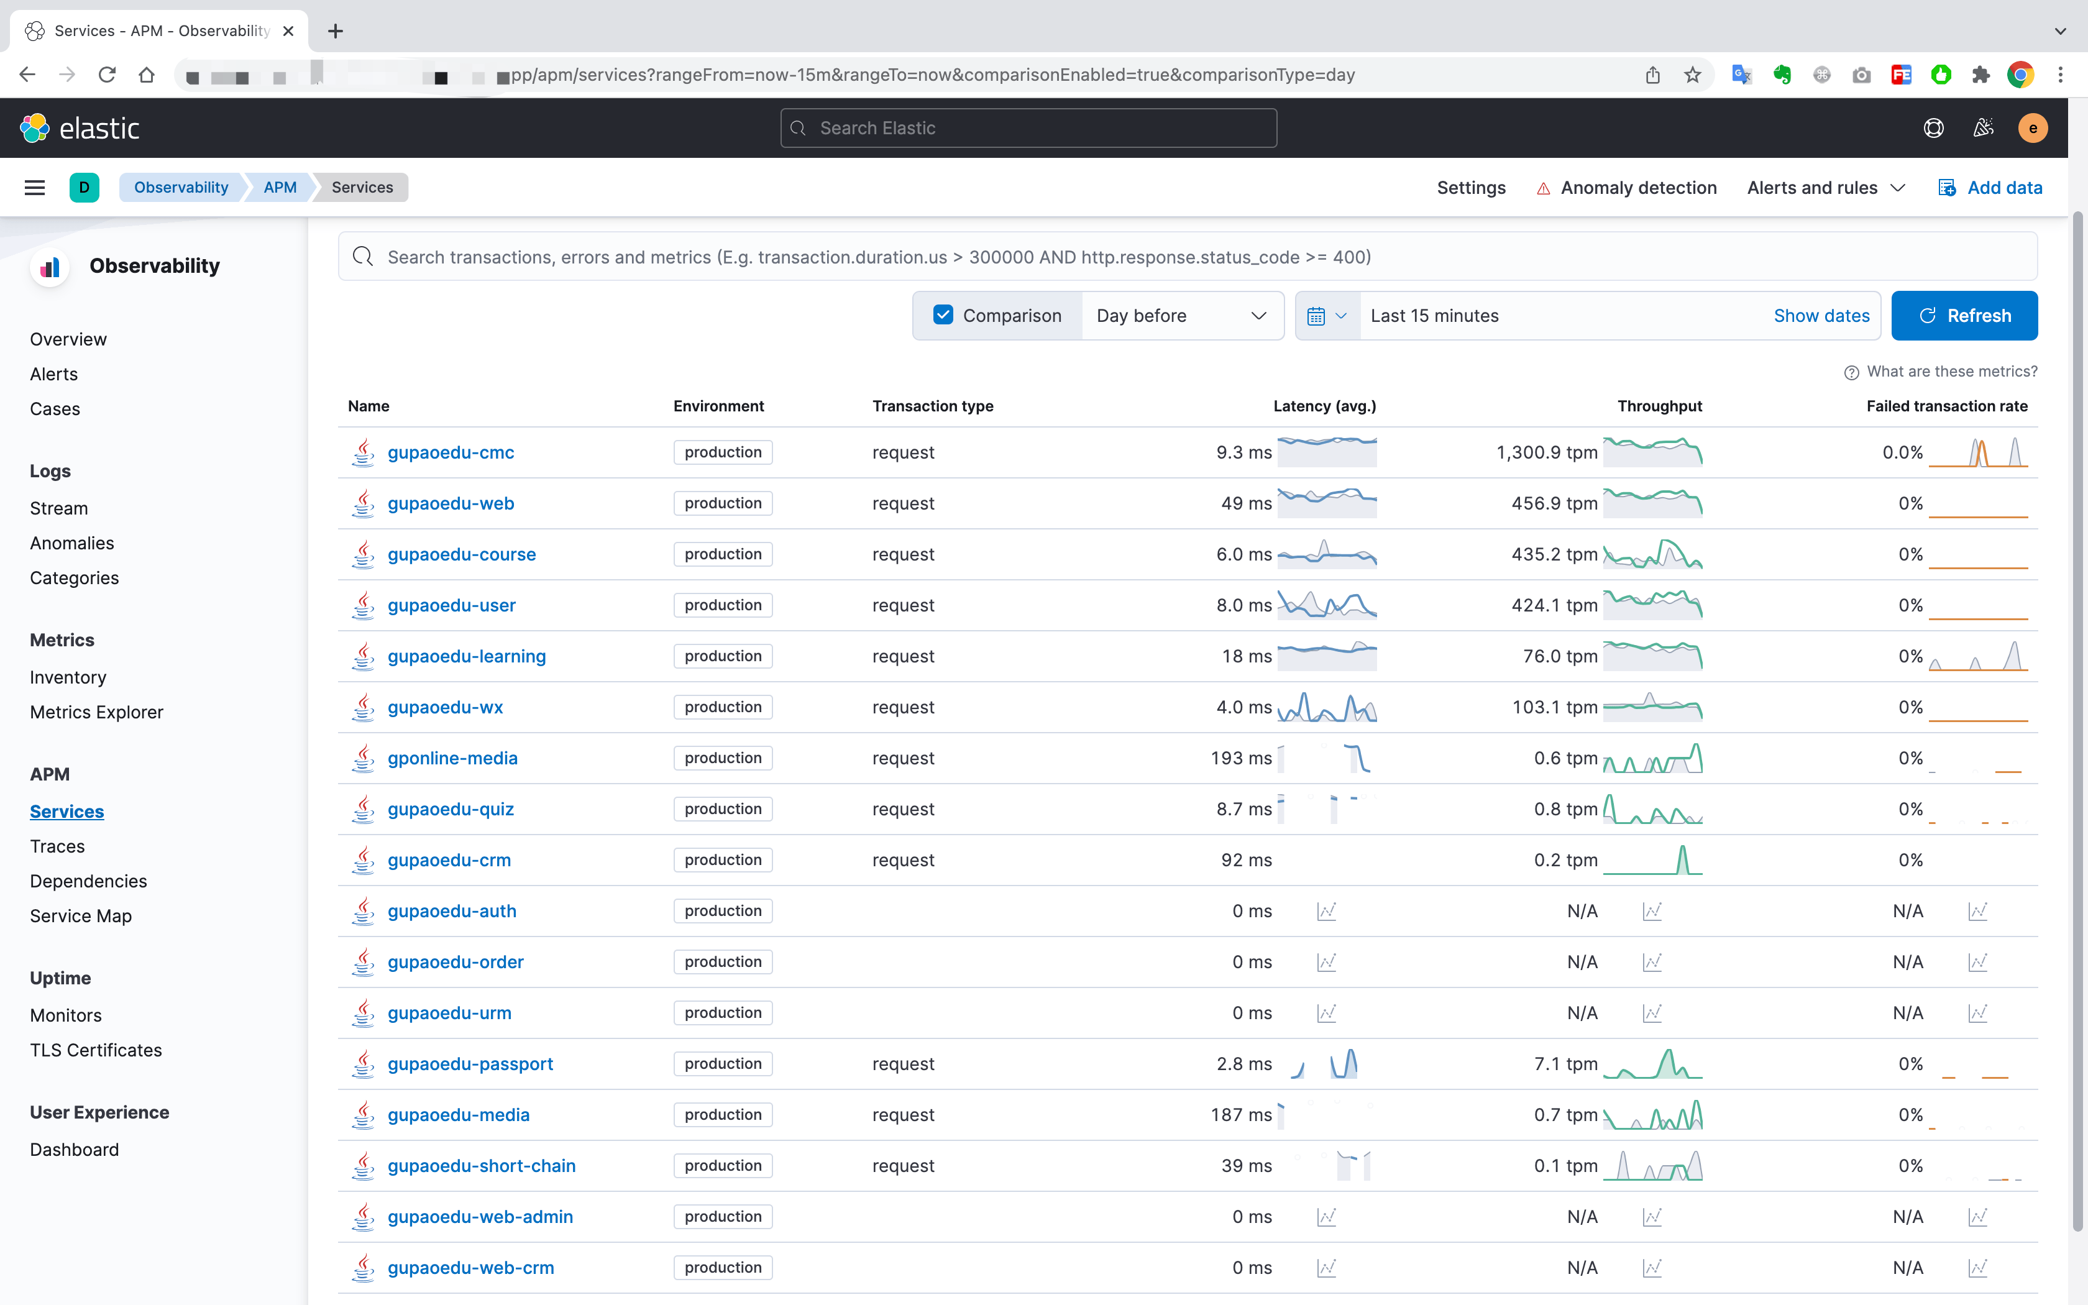Screen dimensions: 2088x1305
Task: Open Chrome three-dot menu
Action: click(x=2061, y=75)
